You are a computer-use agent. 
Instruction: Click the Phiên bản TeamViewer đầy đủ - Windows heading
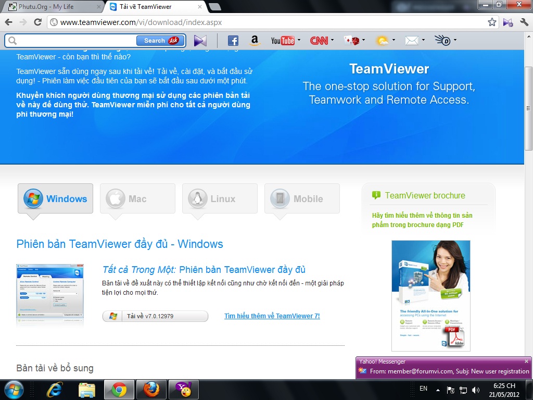[x=120, y=244]
